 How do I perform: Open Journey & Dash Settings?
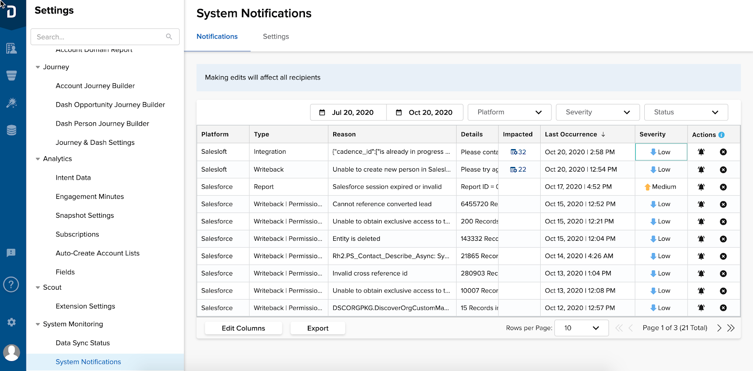(x=95, y=142)
